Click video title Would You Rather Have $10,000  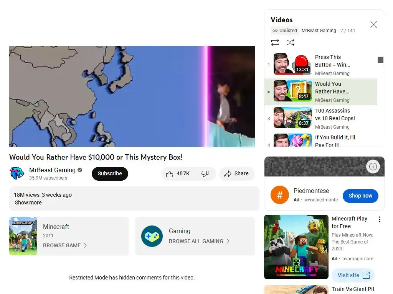(96, 157)
